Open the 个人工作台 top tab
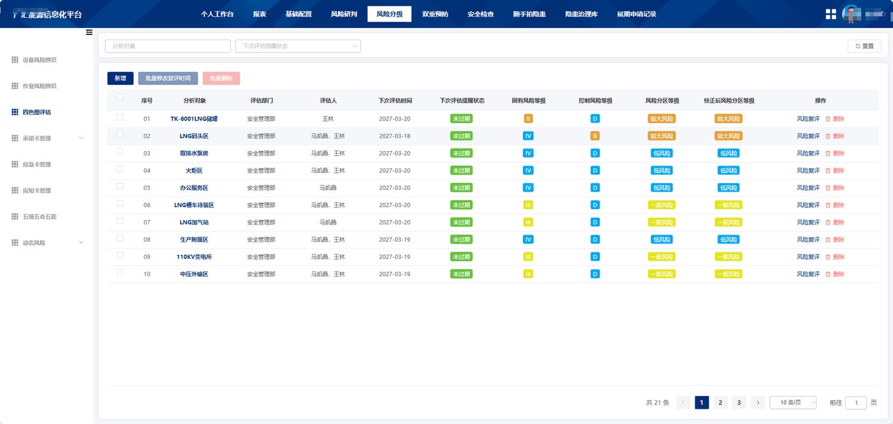 point(218,14)
